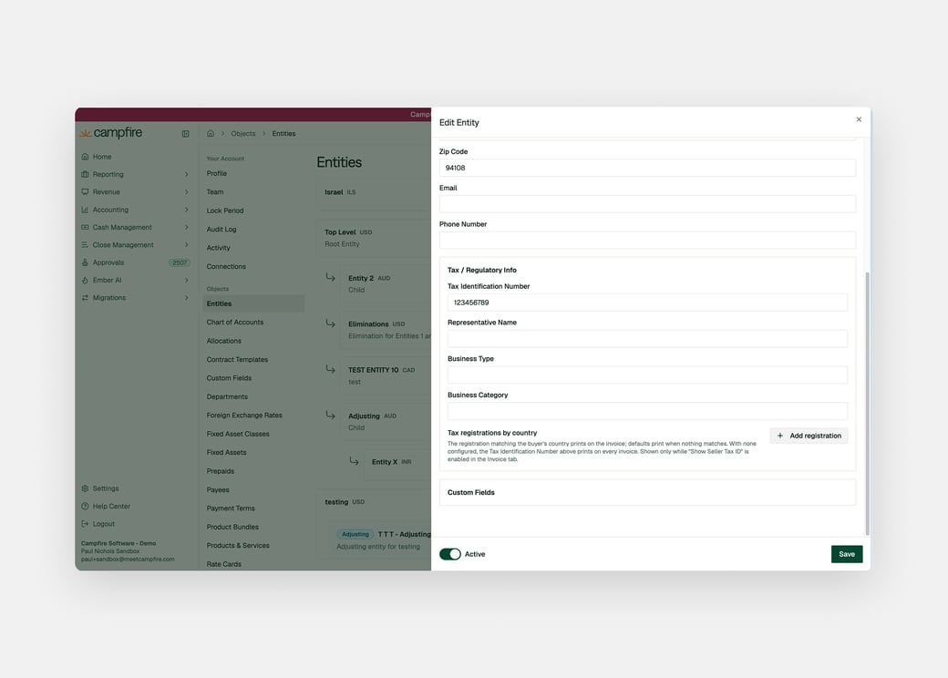Click the Objects breadcrumb link
Screen dimensions: 948x678
click(243, 134)
